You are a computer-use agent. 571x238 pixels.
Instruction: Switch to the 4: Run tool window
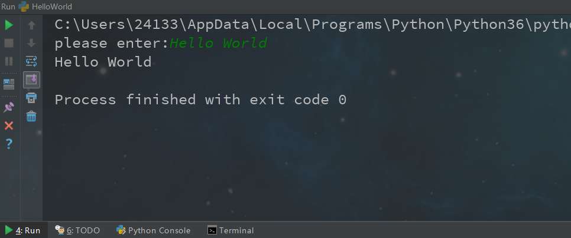(x=22, y=230)
